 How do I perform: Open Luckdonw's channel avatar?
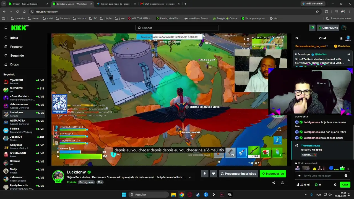tap(58, 176)
